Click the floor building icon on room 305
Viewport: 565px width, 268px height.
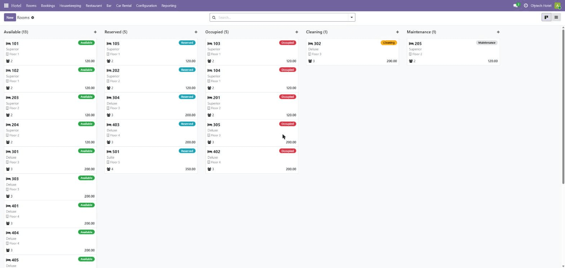click(x=209, y=135)
